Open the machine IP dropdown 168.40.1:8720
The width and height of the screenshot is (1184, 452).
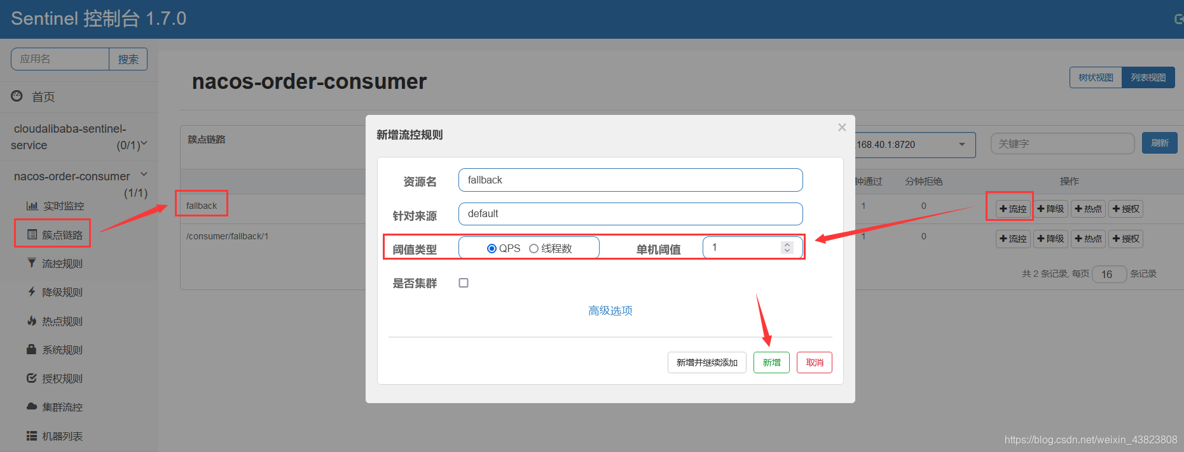coord(915,145)
